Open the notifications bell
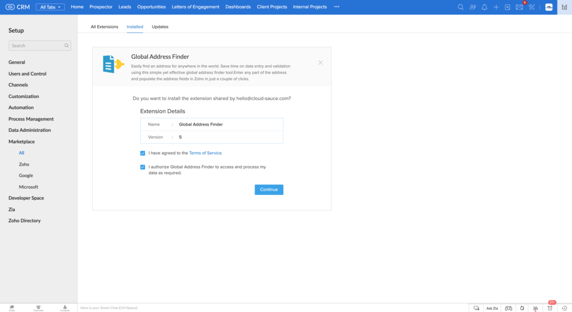 tap(484, 7)
